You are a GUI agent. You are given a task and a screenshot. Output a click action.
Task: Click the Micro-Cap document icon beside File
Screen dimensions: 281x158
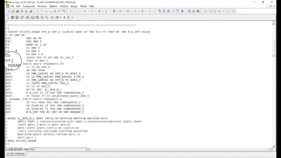point(7,6)
